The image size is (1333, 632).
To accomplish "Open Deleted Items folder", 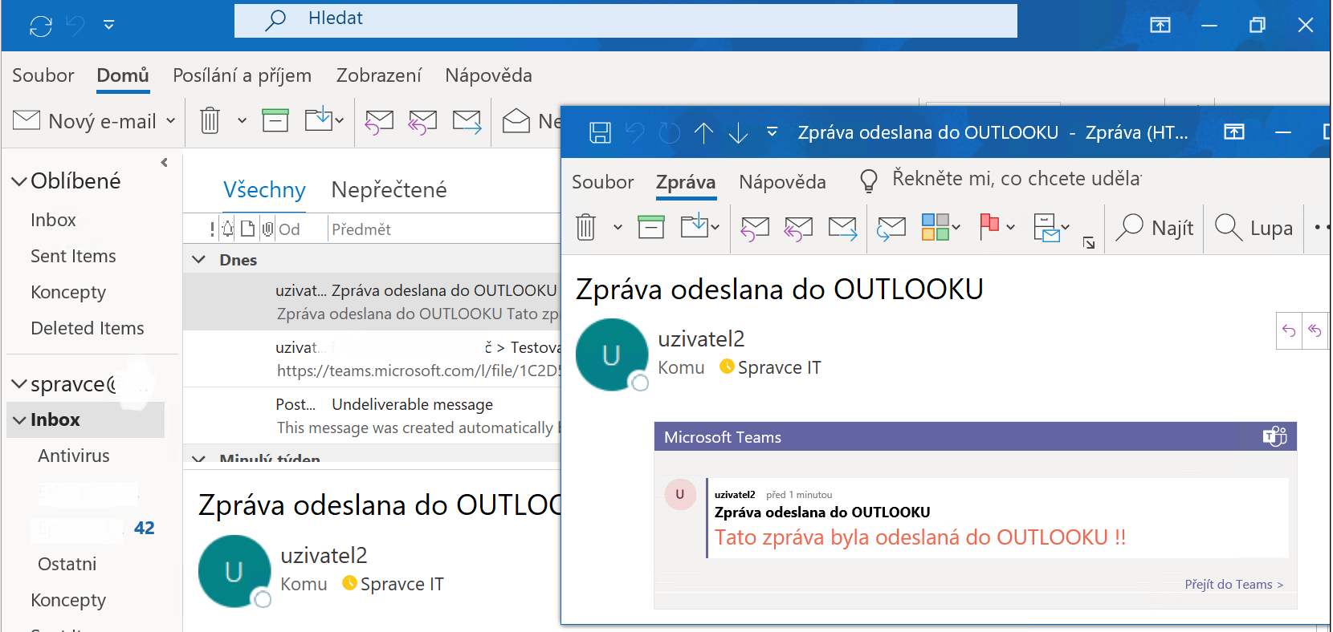I will click(x=88, y=328).
